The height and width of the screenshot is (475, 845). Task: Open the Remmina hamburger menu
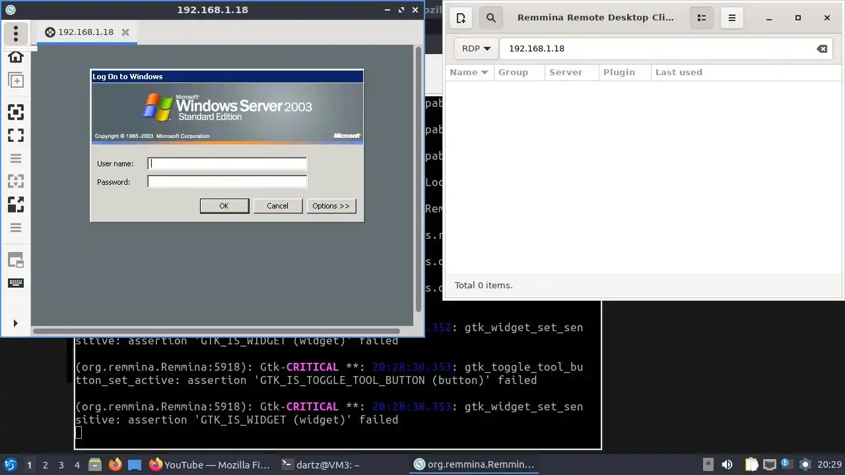(731, 18)
